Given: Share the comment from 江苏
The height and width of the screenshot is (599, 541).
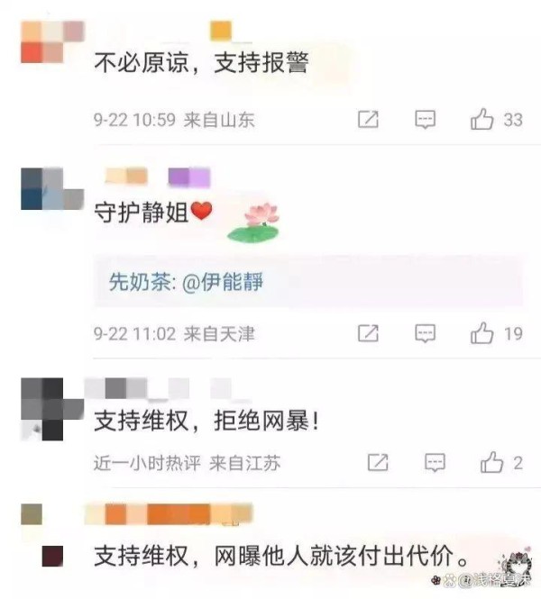Looking at the screenshot, I should [378, 463].
